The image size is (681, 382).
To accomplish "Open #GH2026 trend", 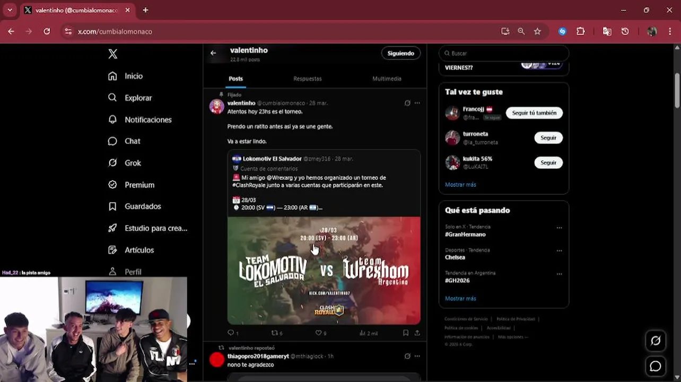I will click(x=457, y=280).
